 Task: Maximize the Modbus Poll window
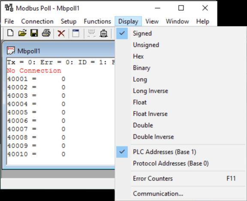point(181,8)
